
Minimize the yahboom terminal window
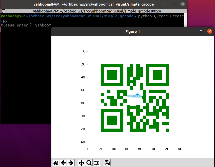[x=165, y=4]
